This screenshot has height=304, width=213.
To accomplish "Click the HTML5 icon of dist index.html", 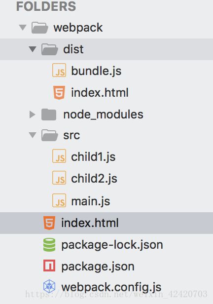I will [x=59, y=92].
